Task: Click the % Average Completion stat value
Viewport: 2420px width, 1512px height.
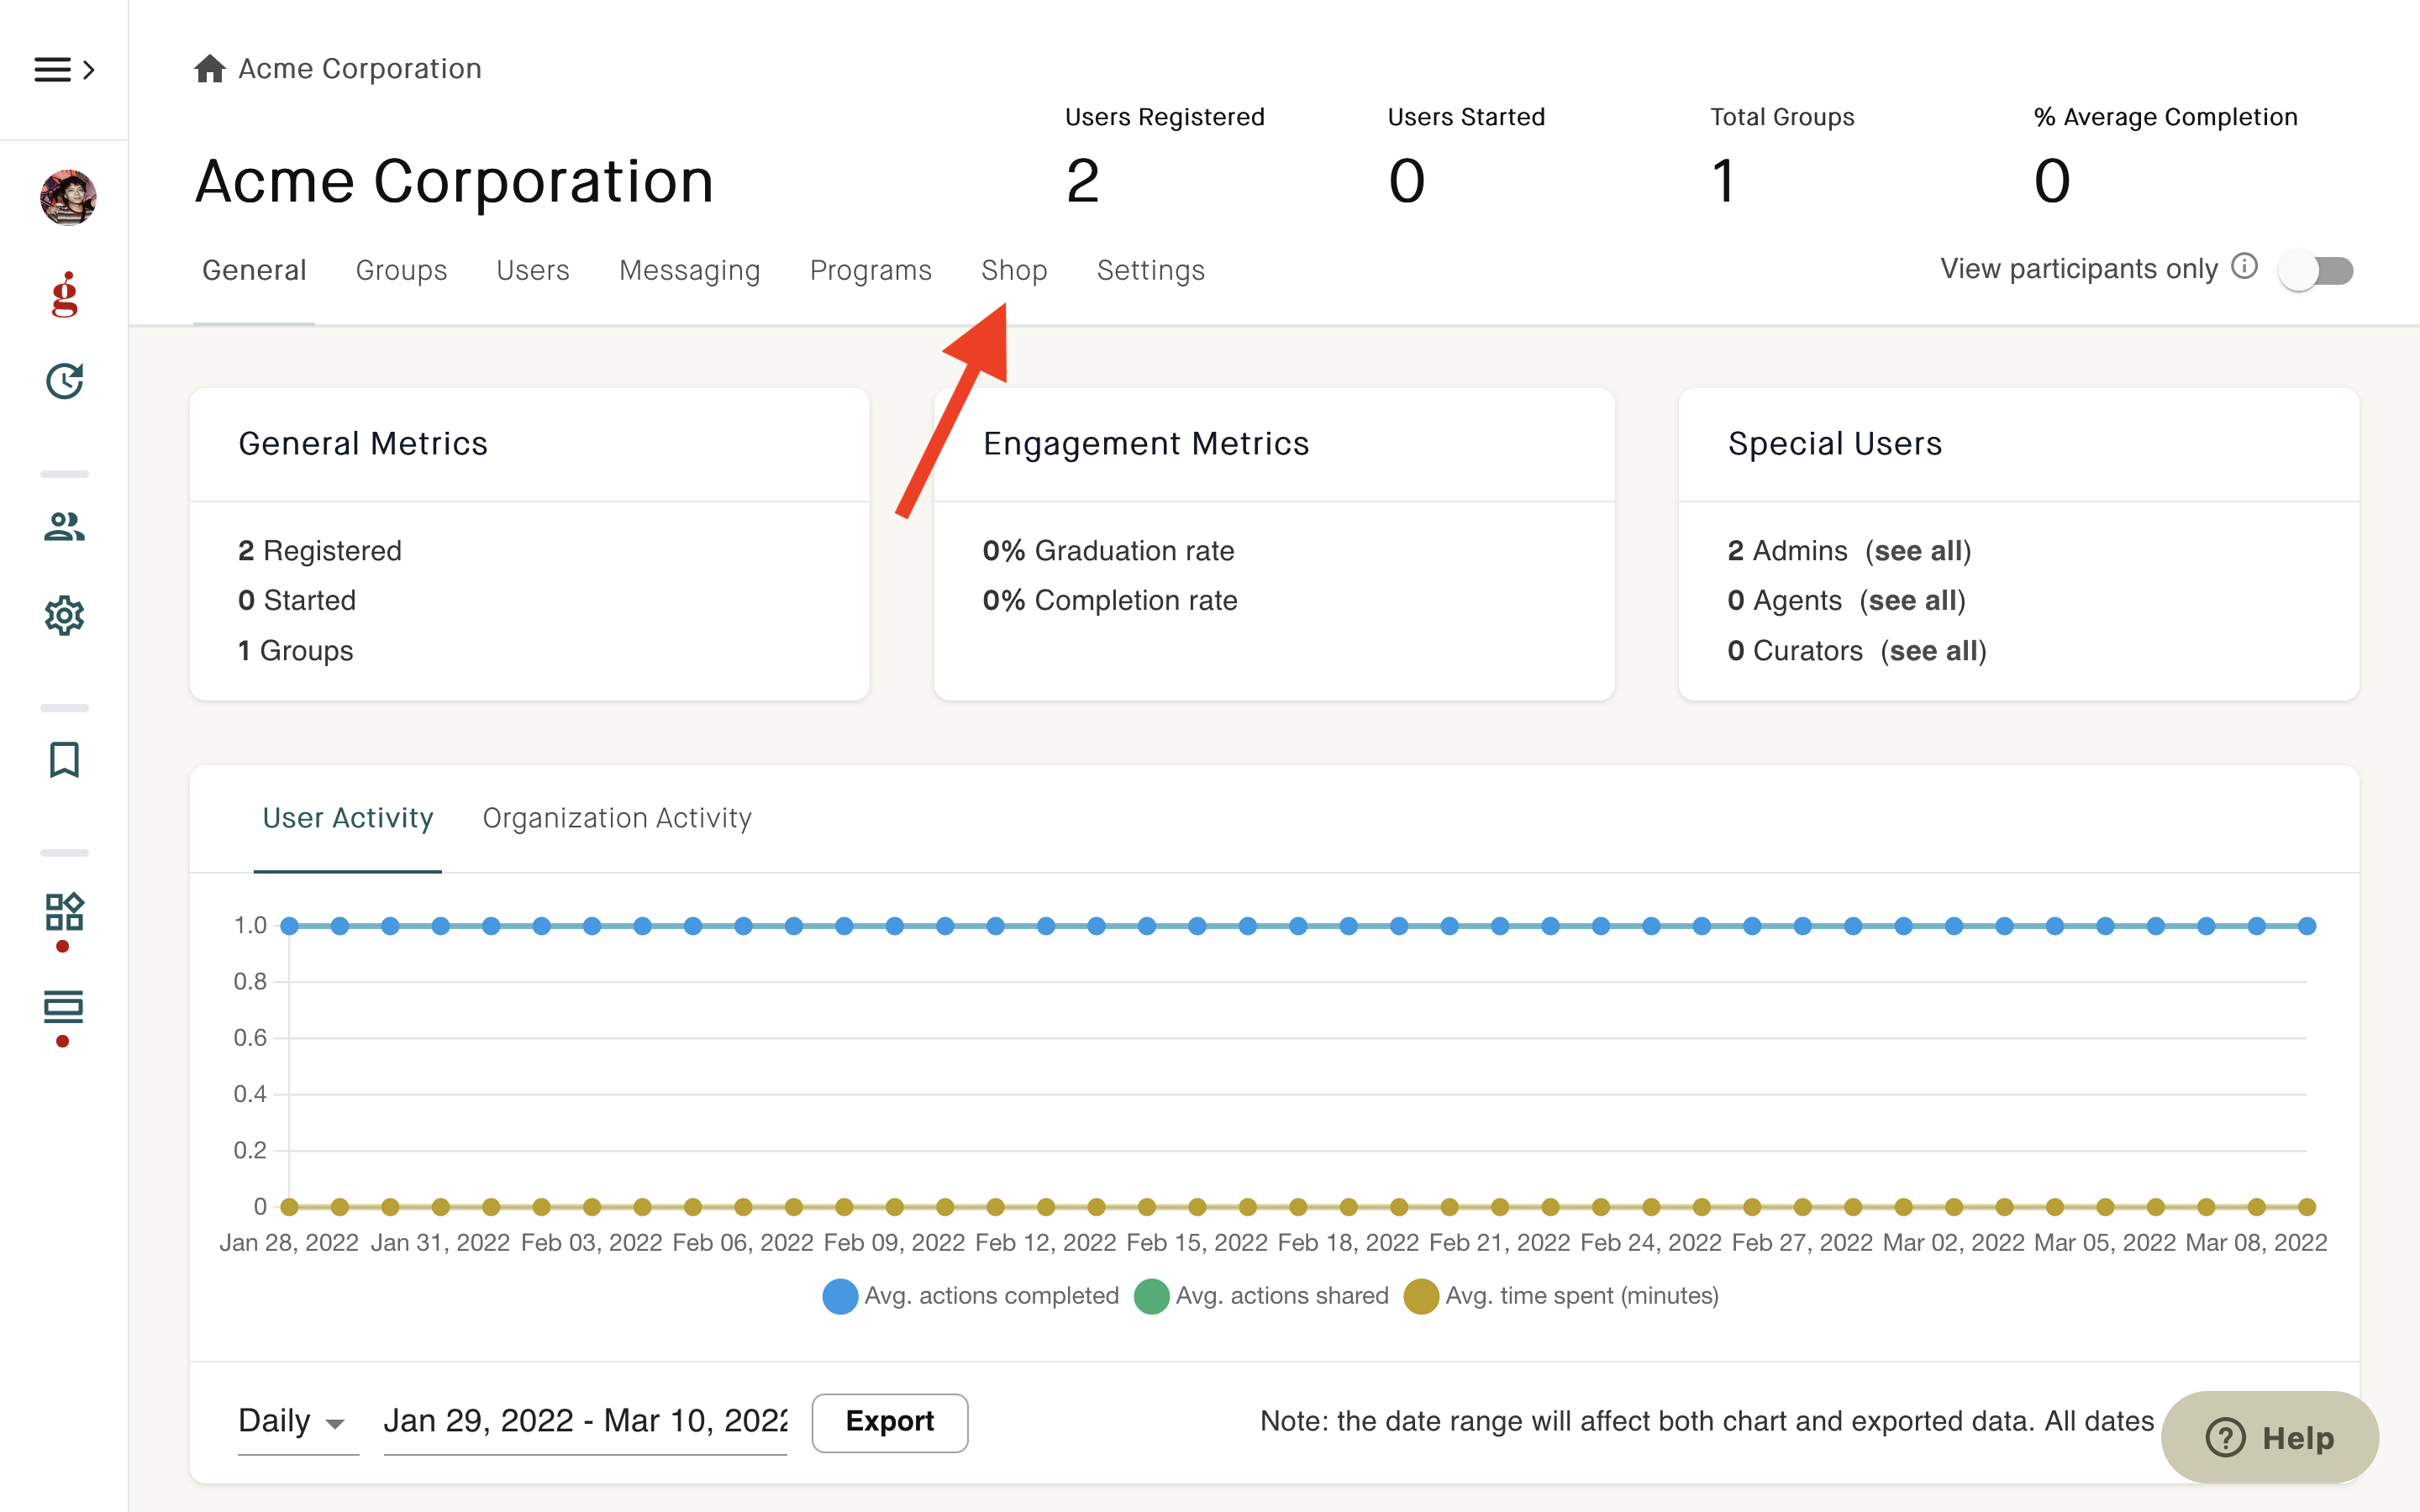Action: pos(2052,181)
